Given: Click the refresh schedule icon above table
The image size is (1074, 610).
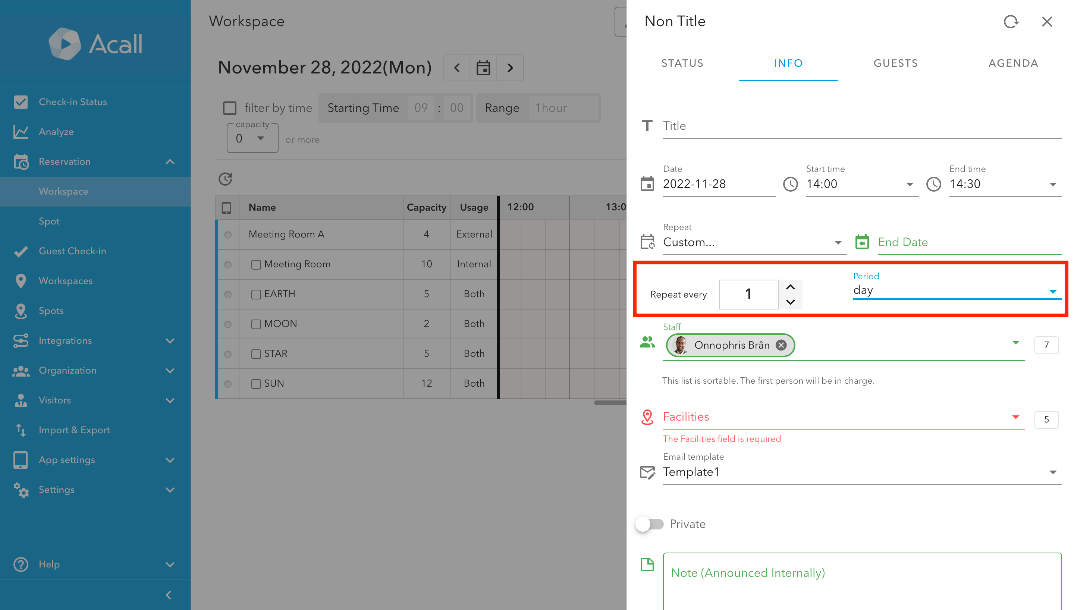Looking at the screenshot, I should [x=225, y=179].
